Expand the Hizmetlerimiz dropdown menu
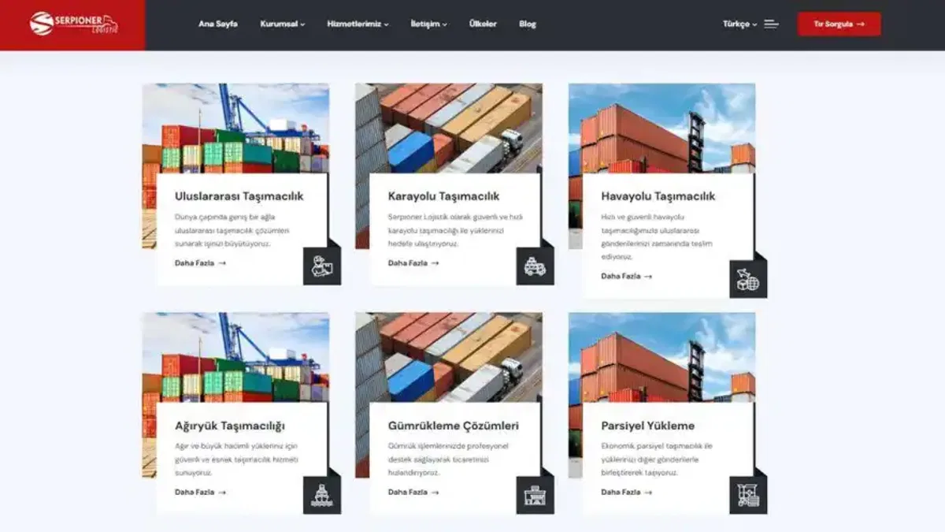The width and height of the screenshot is (945, 532). pyautogui.click(x=358, y=24)
